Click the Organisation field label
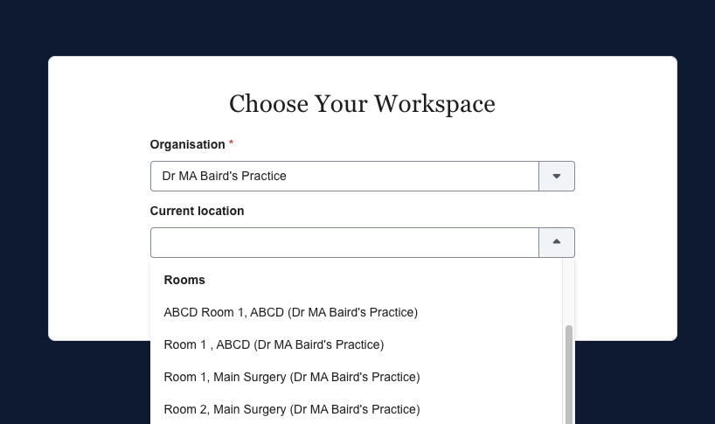The image size is (715, 424). tap(187, 144)
